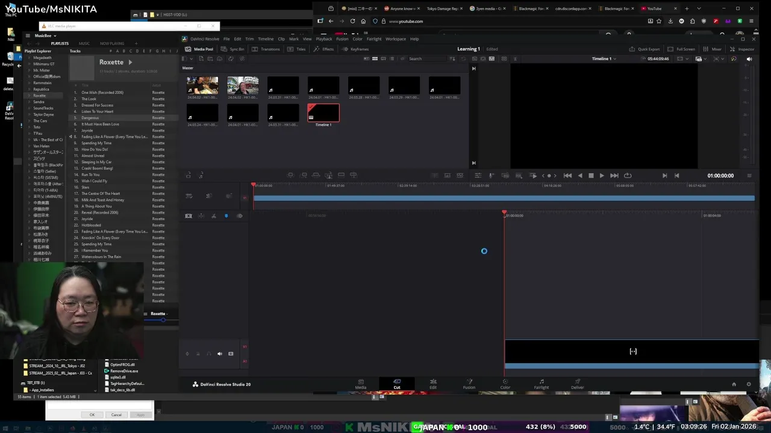Viewport: 771px width, 433px height.
Task: Open the Roxette playlist in MusicBee explorer
Action: click(x=39, y=96)
